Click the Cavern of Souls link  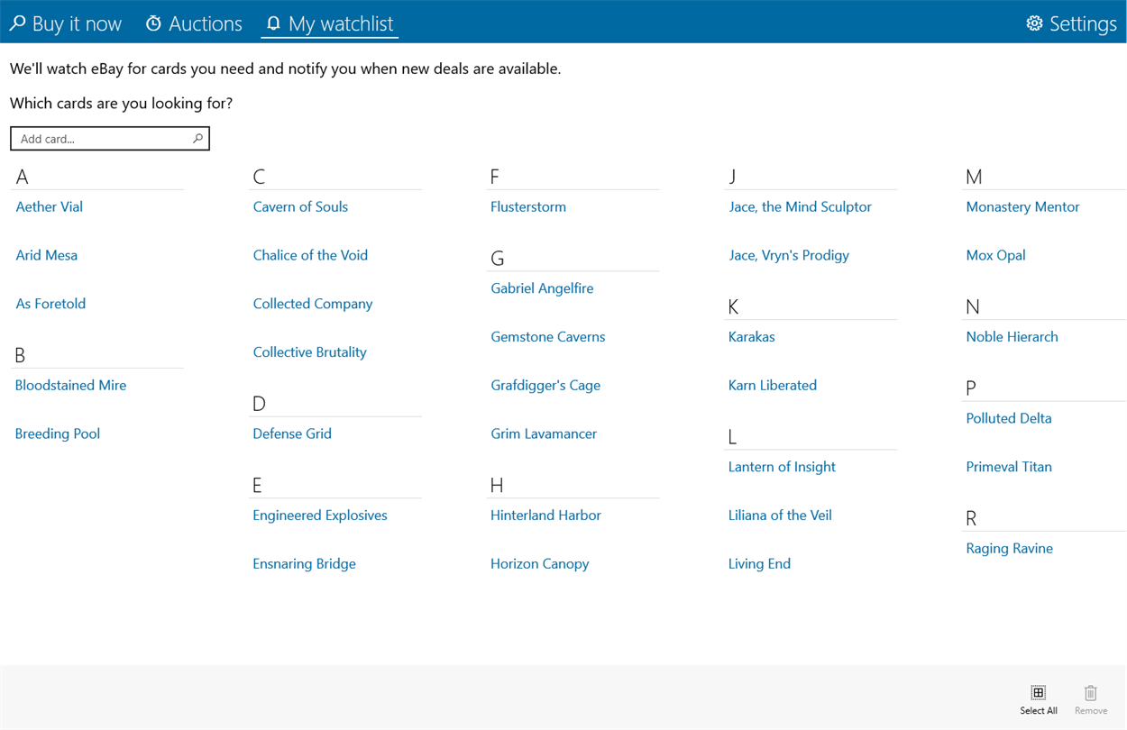[x=300, y=206]
